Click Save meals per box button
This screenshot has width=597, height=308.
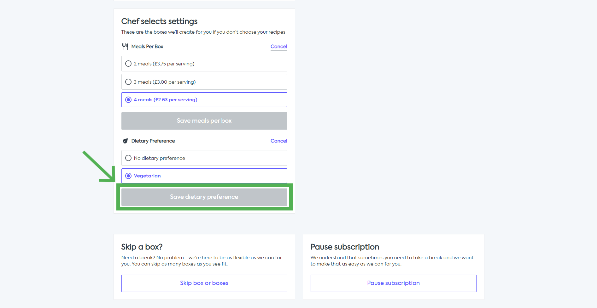point(204,121)
